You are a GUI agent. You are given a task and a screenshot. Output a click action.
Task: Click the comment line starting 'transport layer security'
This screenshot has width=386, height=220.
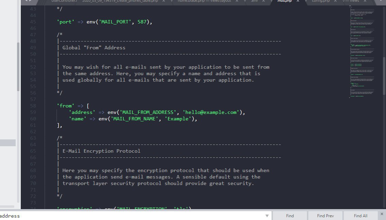158,183
